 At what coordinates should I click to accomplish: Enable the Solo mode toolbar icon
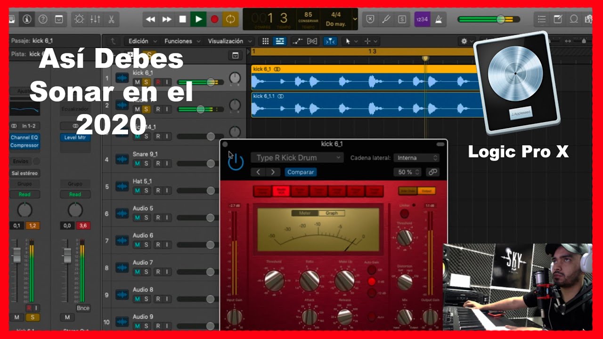pos(402,19)
